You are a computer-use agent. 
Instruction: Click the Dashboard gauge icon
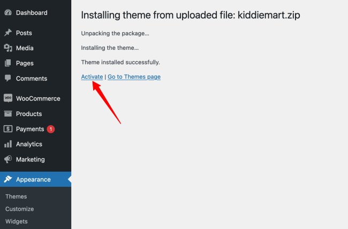tap(8, 13)
